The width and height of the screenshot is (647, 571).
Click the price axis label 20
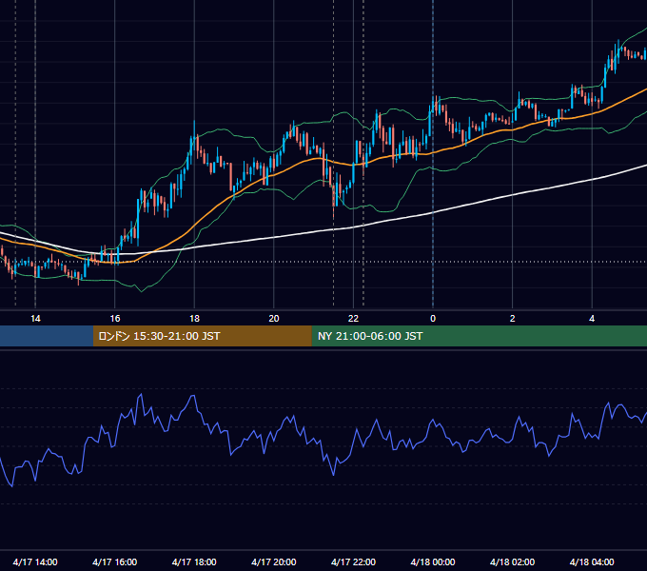(274, 319)
